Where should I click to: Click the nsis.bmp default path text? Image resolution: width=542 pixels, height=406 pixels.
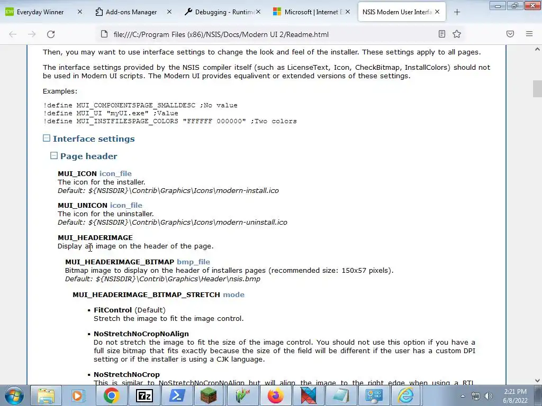178,279
